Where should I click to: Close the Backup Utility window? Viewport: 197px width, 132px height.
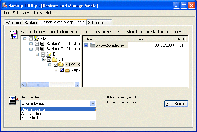192,6
